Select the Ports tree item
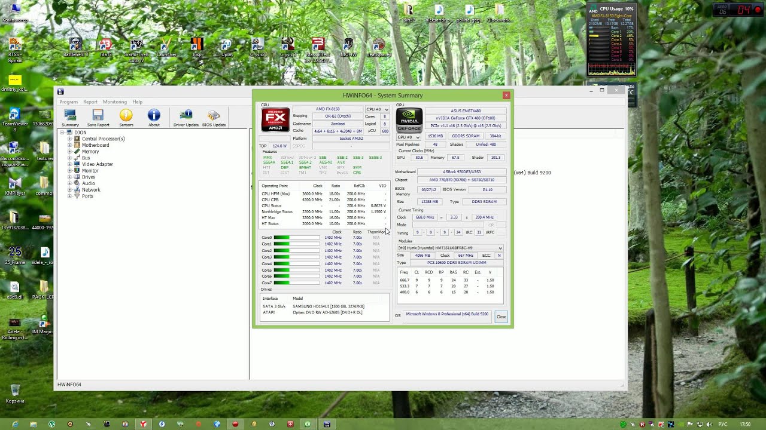The image size is (766, 430). [x=88, y=196]
